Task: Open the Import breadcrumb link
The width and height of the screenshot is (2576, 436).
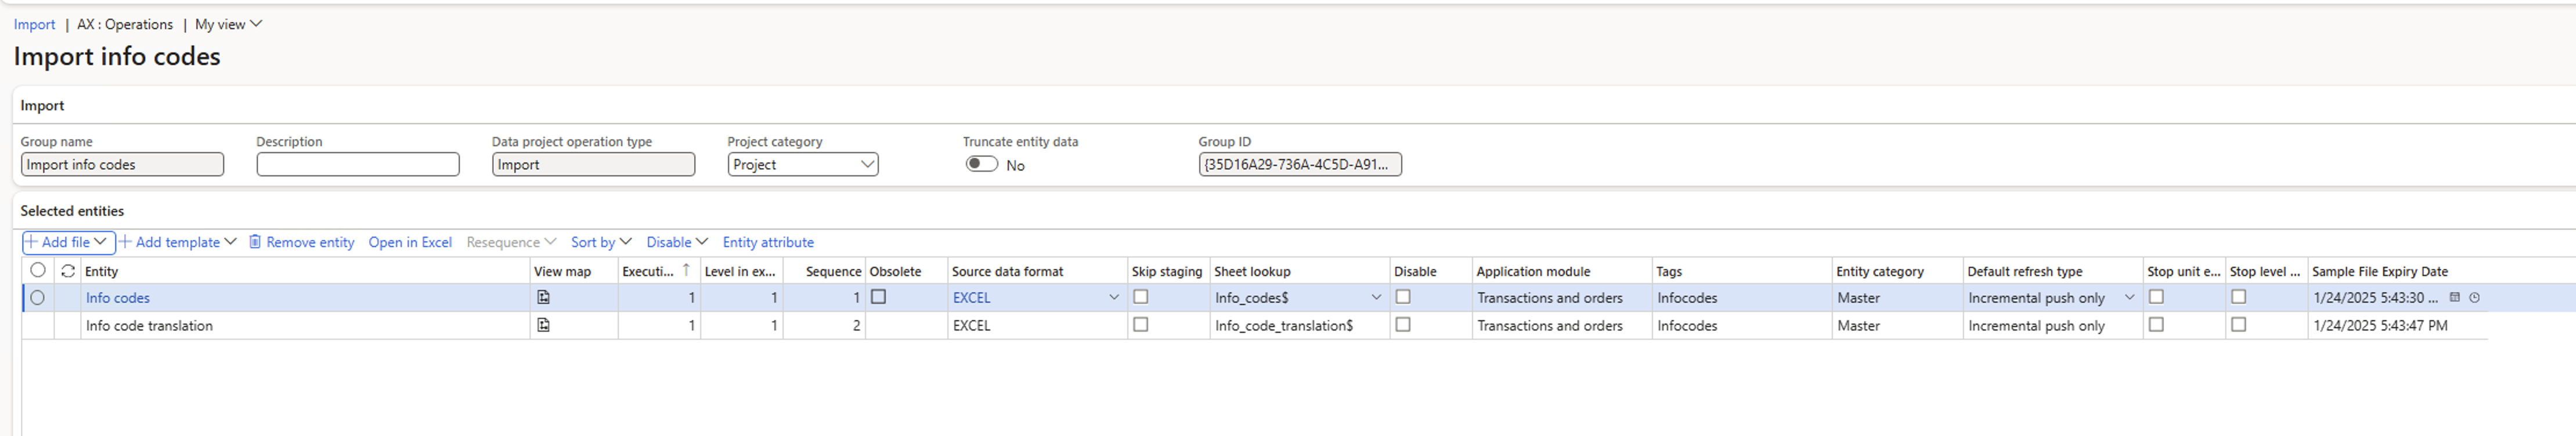Action: tap(34, 24)
